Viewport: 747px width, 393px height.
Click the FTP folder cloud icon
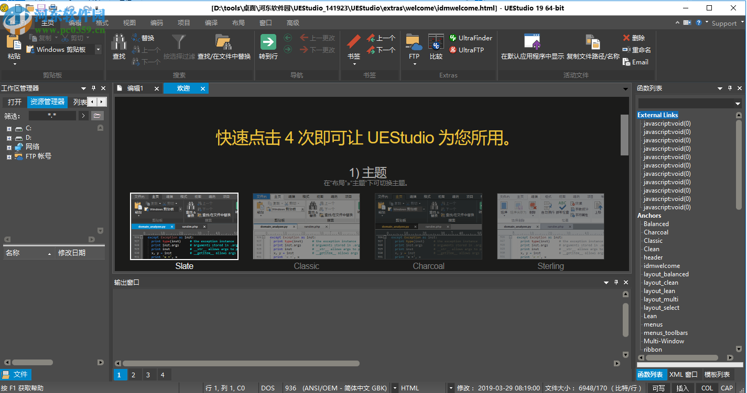(414, 43)
